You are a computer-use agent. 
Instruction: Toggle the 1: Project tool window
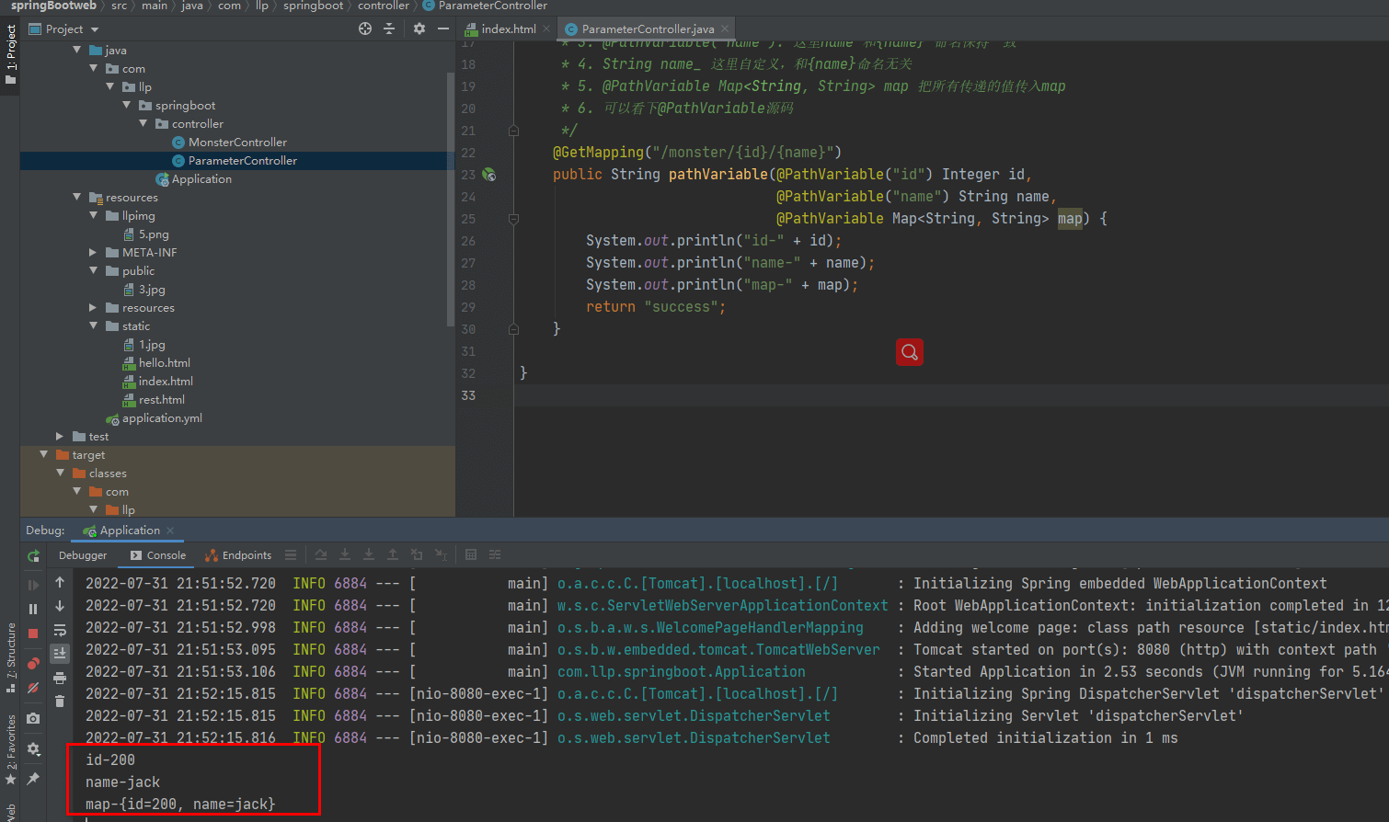coord(10,55)
